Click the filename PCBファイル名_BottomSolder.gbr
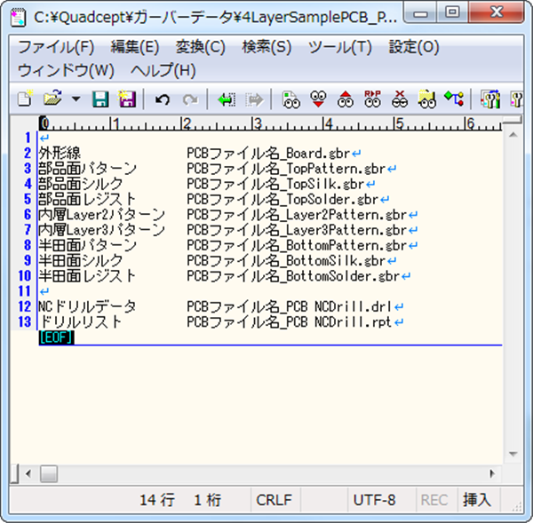This screenshot has height=523, width=533. [293, 276]
